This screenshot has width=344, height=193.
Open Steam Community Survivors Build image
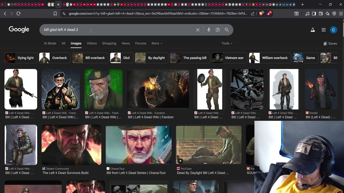point(71,145)
